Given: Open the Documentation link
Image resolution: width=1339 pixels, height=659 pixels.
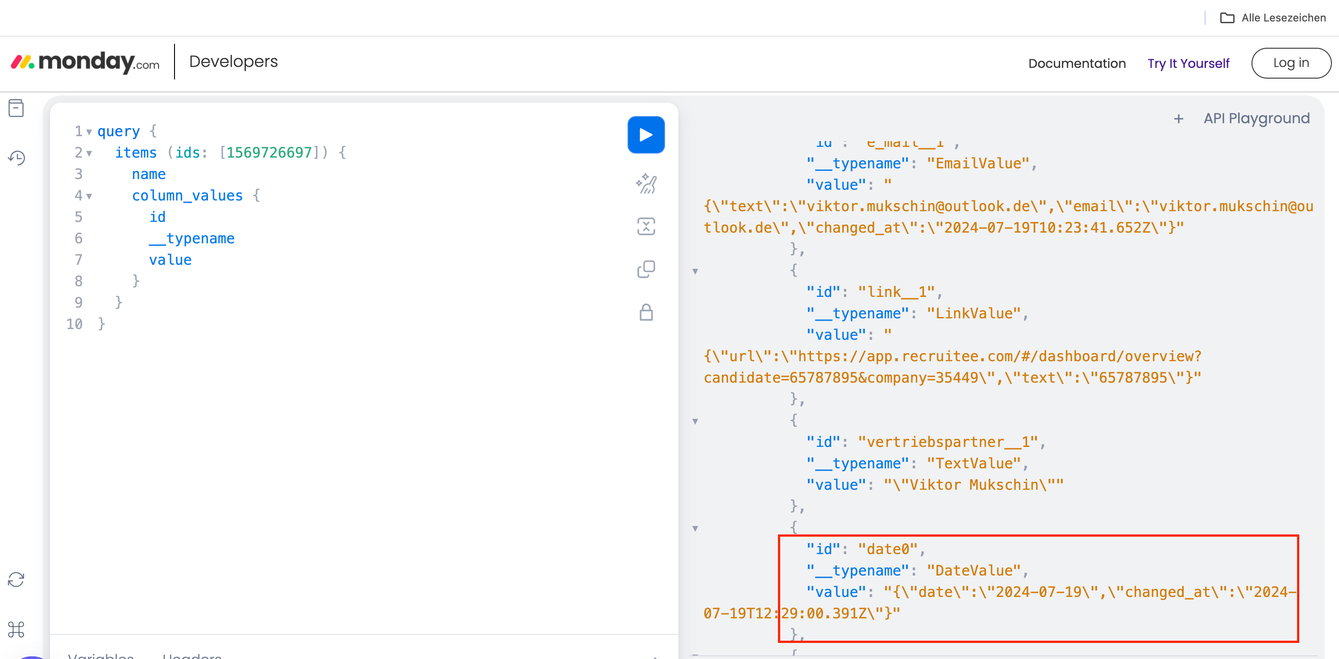Looking at the screenshot, I should pyautogui.click(x=1077, y=63).
